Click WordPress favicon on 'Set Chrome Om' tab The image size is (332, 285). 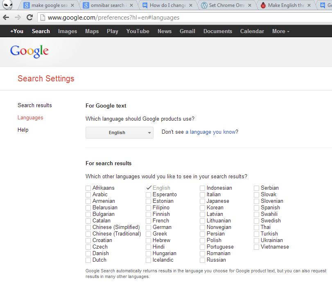pos(204,5)
